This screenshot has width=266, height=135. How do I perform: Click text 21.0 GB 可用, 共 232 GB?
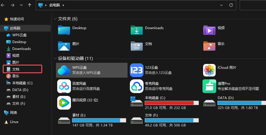(165, 108)
